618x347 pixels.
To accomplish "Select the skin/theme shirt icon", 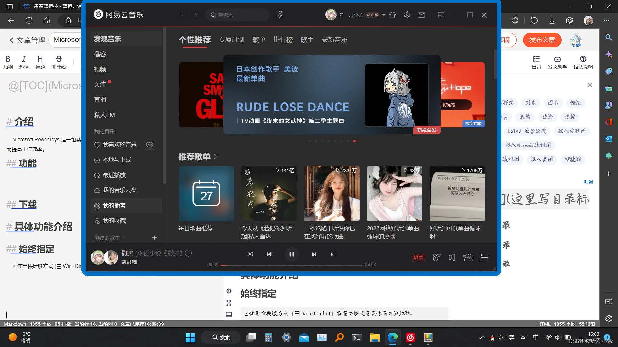I will 393,15.
